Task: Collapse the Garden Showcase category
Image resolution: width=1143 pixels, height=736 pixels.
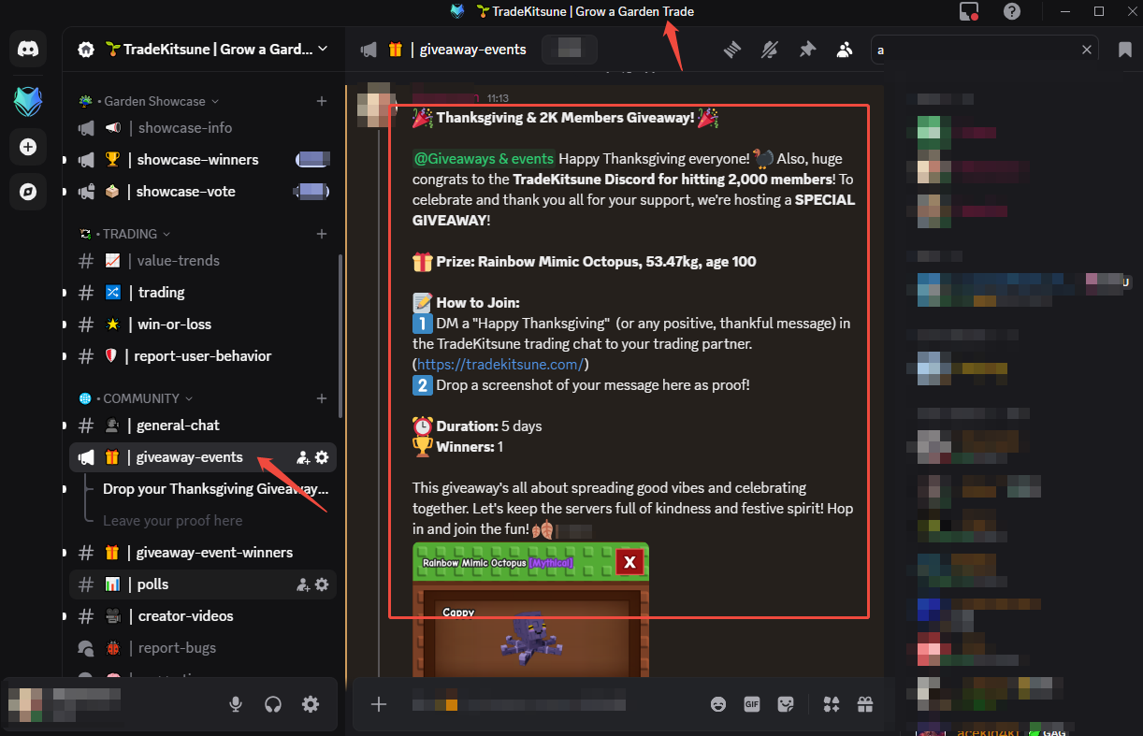Action: tap(150, 101)
